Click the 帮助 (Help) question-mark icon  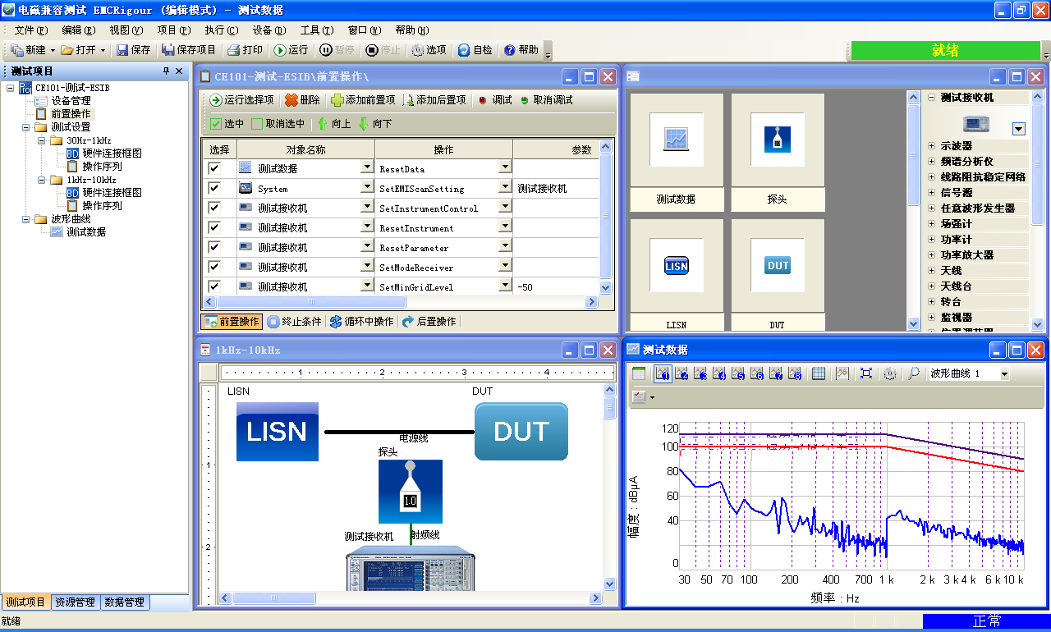[510, 50]
